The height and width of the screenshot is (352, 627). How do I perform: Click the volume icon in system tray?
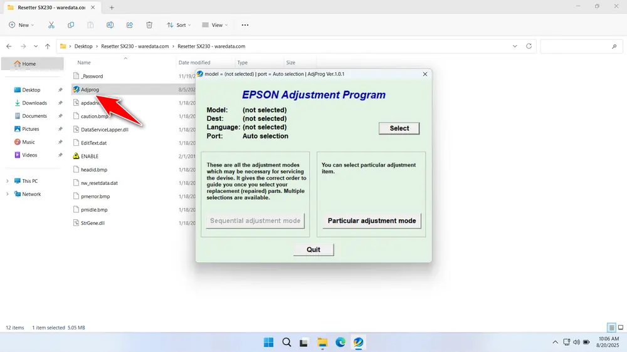point(576,342)
